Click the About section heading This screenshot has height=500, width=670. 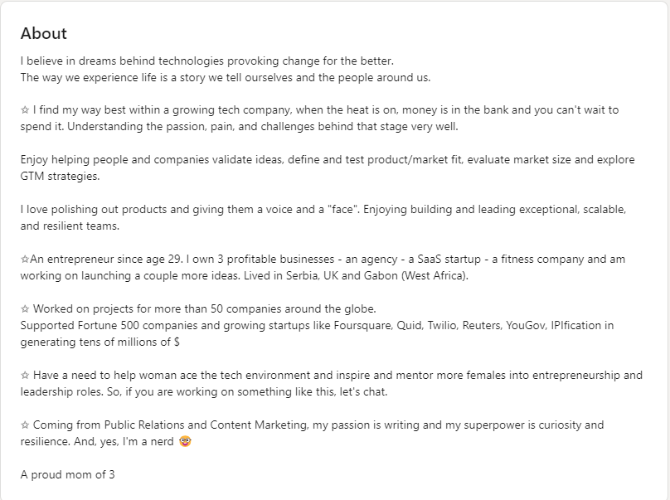click(44, 33)
